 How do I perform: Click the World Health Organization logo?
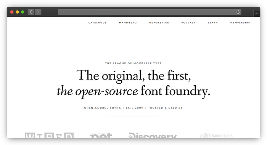coord(216,135)
